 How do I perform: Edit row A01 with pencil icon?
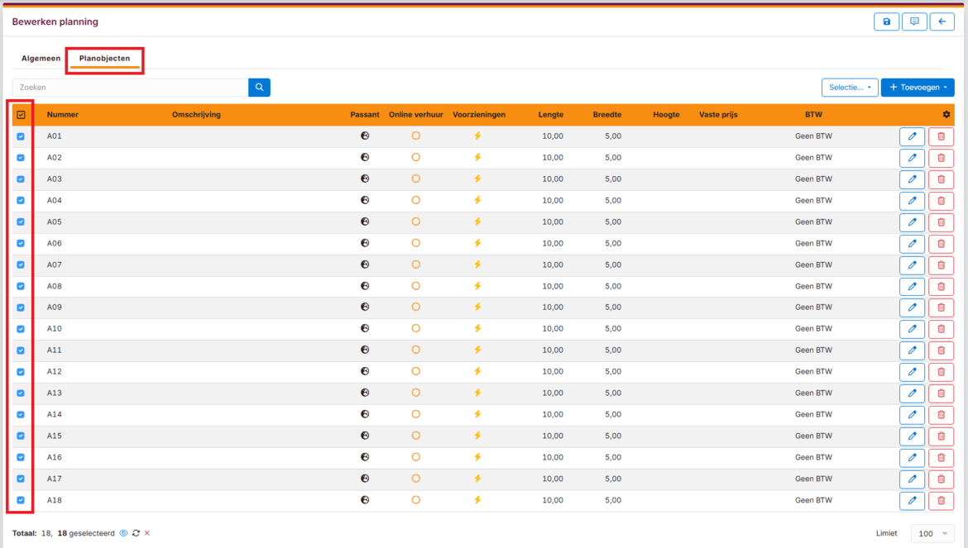912,136
